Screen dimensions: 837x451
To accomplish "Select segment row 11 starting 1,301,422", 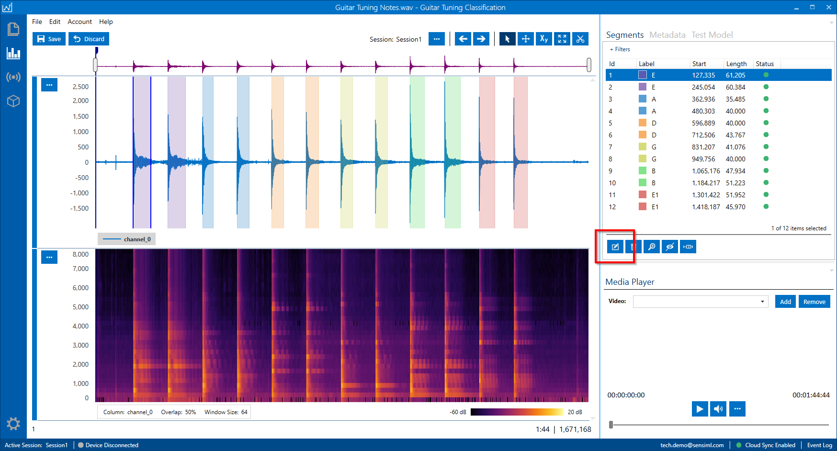I will tap(718, 195).
